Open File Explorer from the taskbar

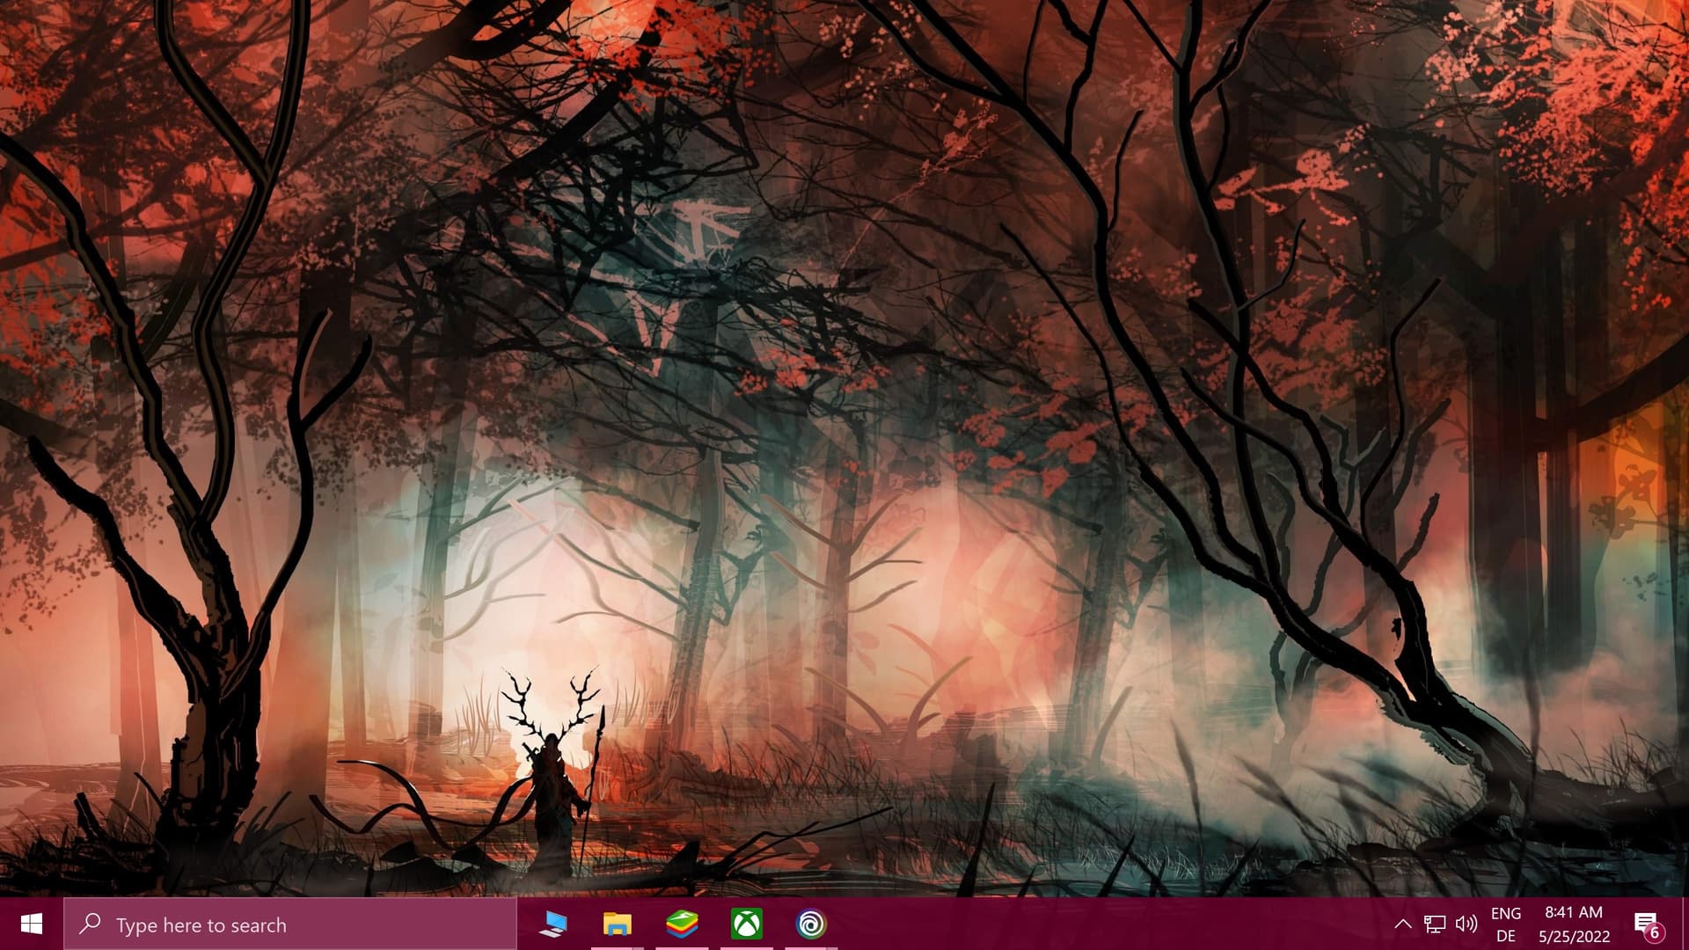(617, 924)
